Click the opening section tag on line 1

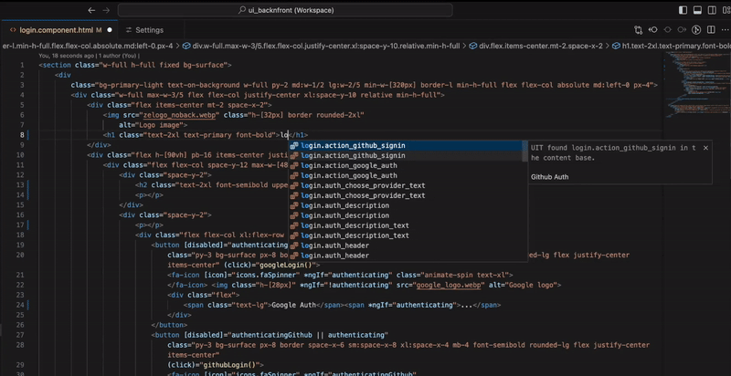(x=135, y=65)
